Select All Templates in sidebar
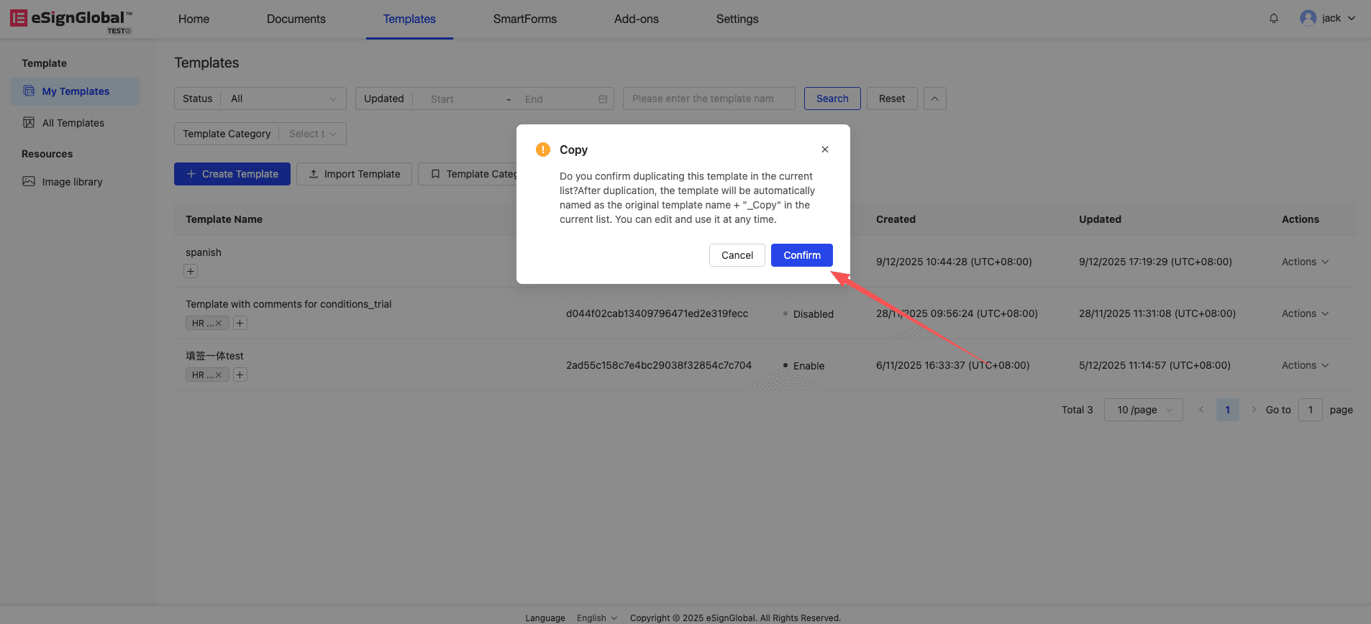 (73, 123)
